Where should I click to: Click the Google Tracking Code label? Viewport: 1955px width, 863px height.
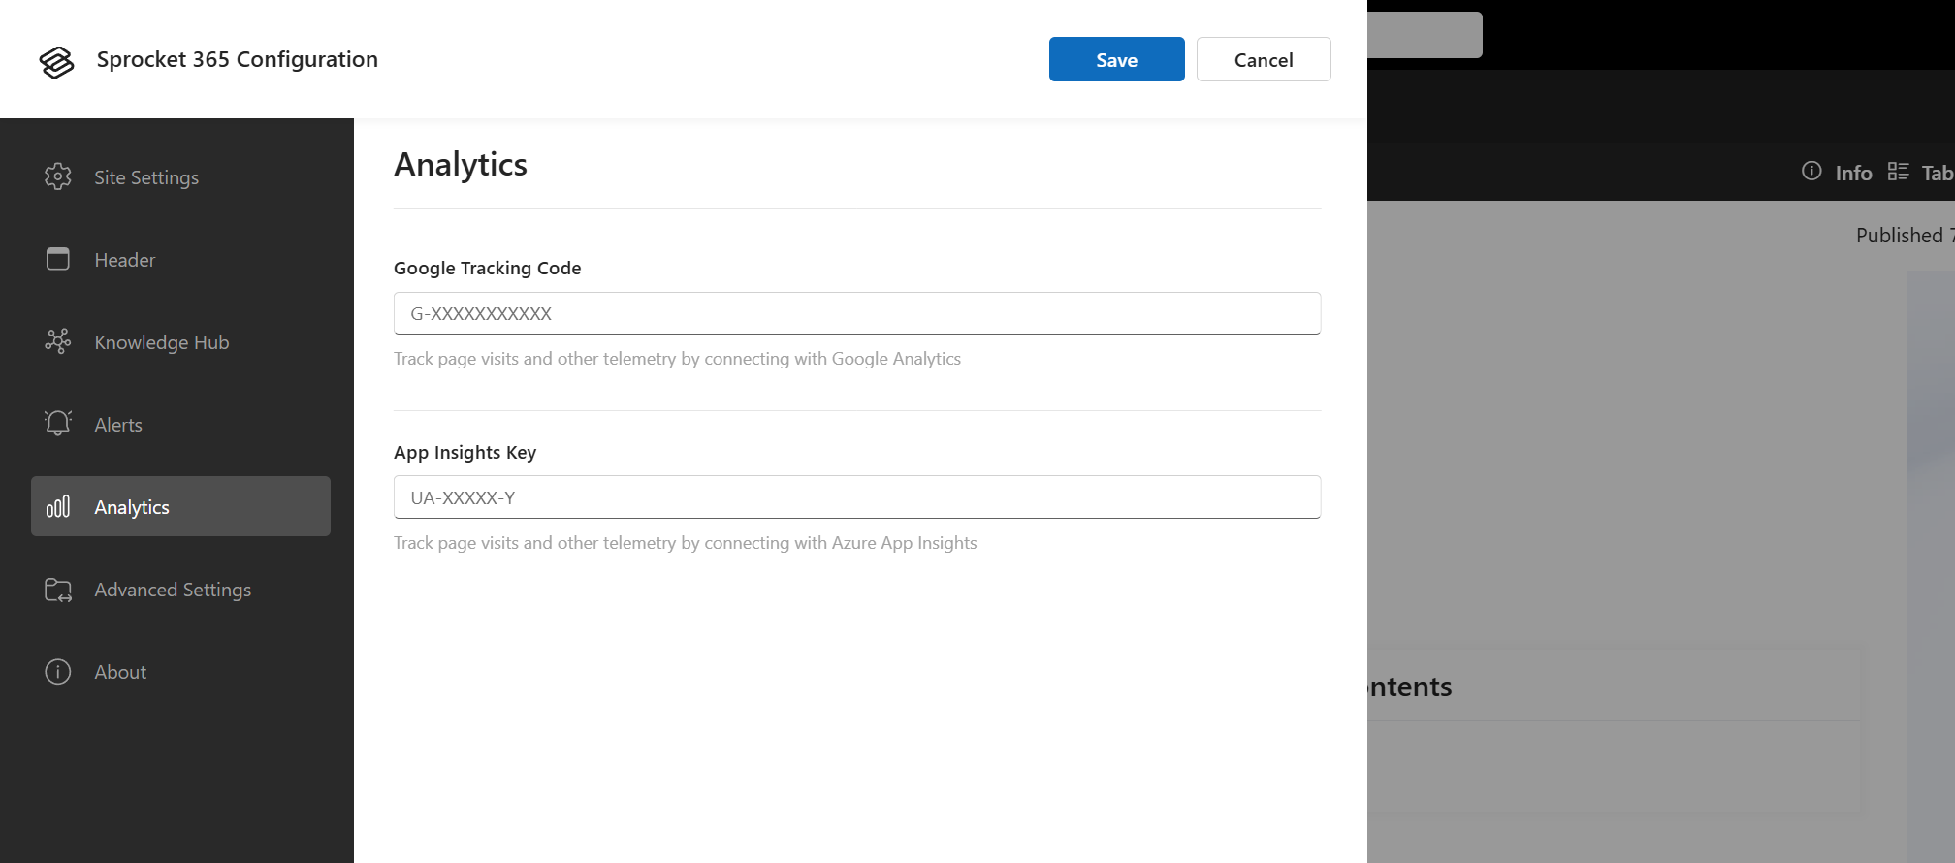pos(487,268)
